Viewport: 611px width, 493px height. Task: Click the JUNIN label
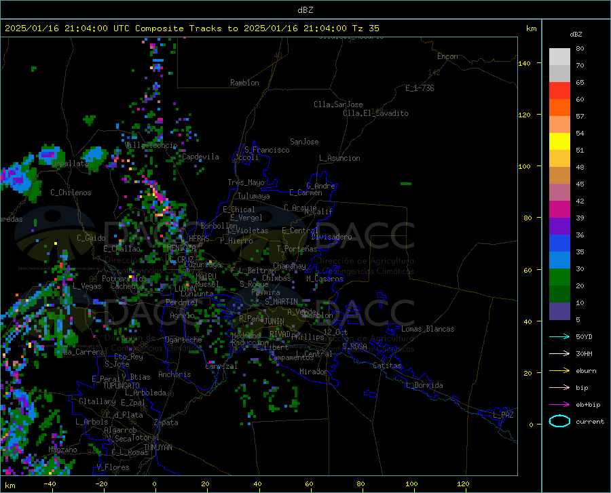tap(274, 321)
